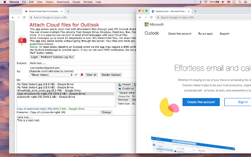Image resolution: width=251 pixels, height=157 pixels.
Task: Click the Wi-Fi status icon
Action: pyautogui.click(x=206, y=2)
